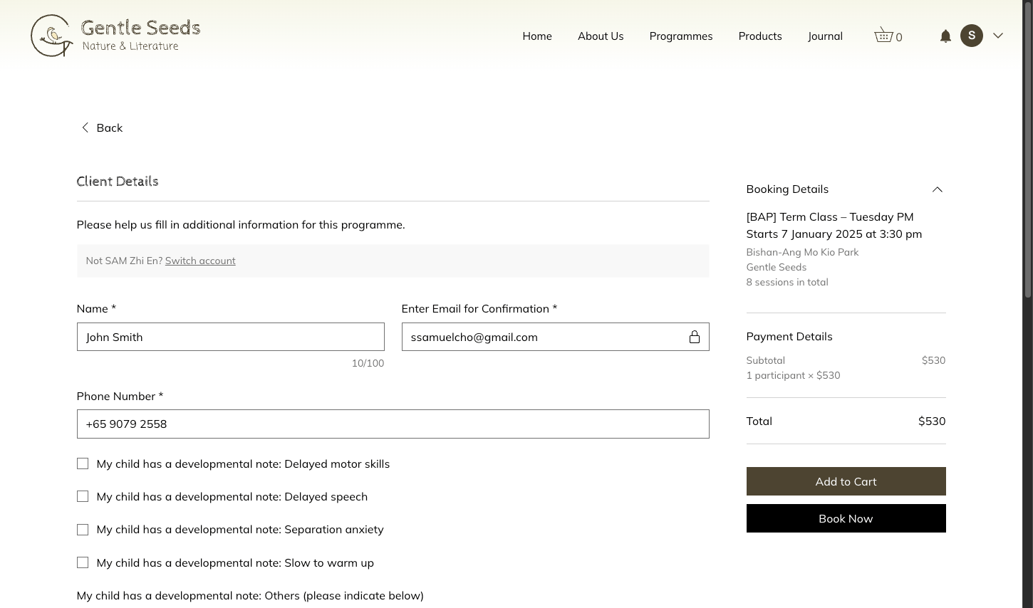
Task: Click 'Bishan-Ang Mo Kio Park' location text
Action: tap(802, 252)
